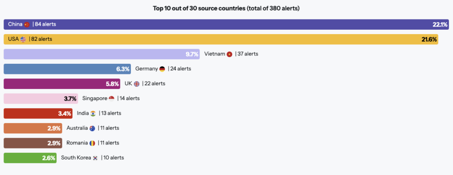Click the '84 alerts' China label
This screenshot has height=175, width=453.
pos(46,24)
